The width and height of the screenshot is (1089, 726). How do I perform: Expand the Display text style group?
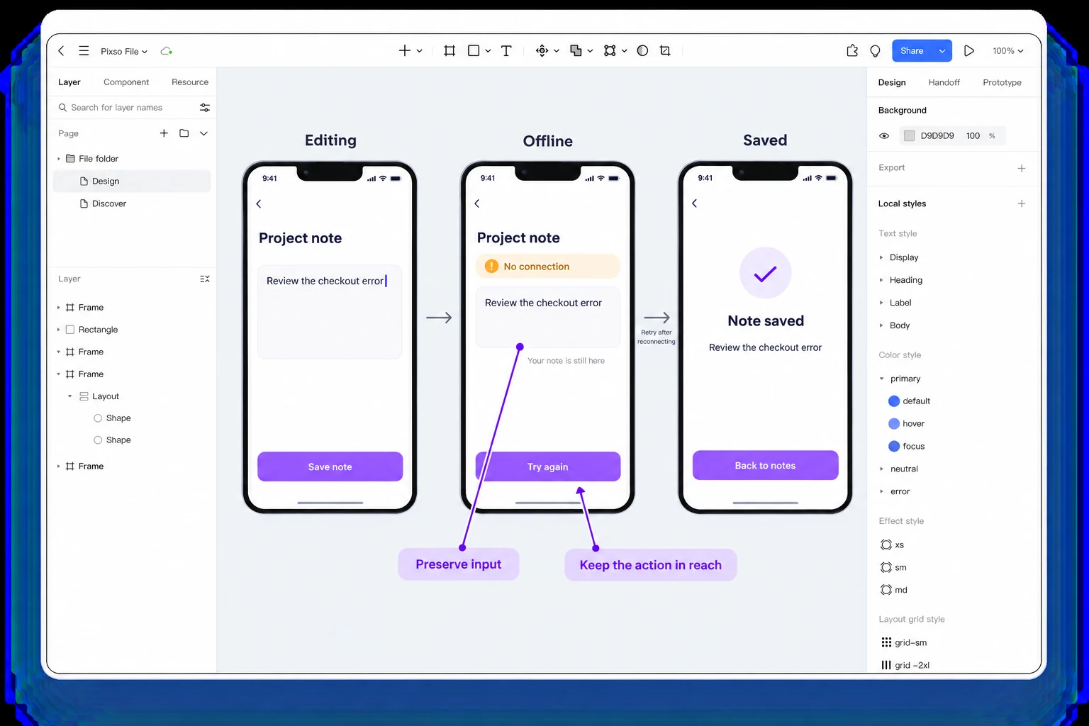pos(881,257)
